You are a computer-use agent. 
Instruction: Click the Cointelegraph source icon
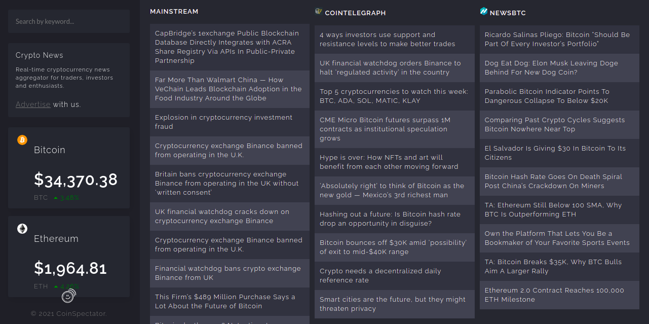click(319, 11)
